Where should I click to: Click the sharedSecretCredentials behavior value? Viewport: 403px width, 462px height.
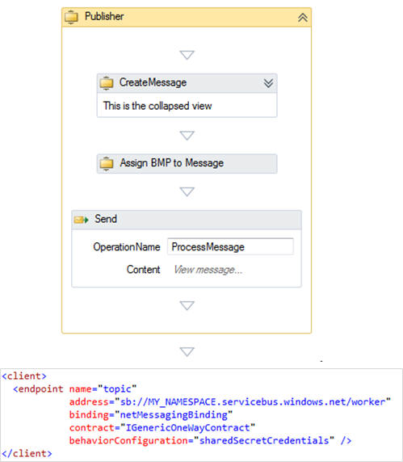[x=264, y=440]
